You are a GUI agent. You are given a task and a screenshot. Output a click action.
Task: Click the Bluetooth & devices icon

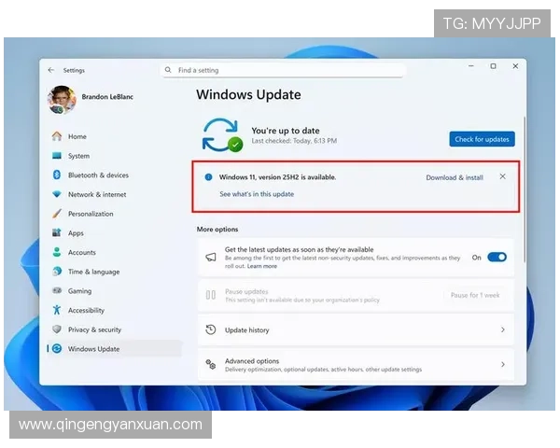tap(57, 175)
